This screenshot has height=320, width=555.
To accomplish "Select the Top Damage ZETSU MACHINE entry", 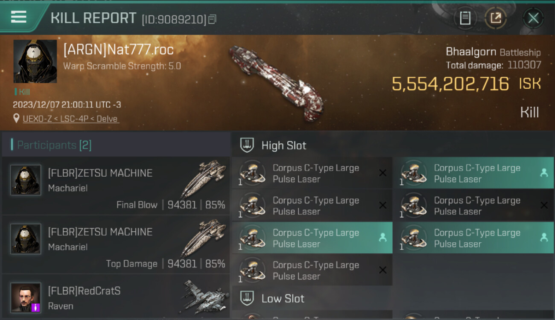I will point(116,245).
